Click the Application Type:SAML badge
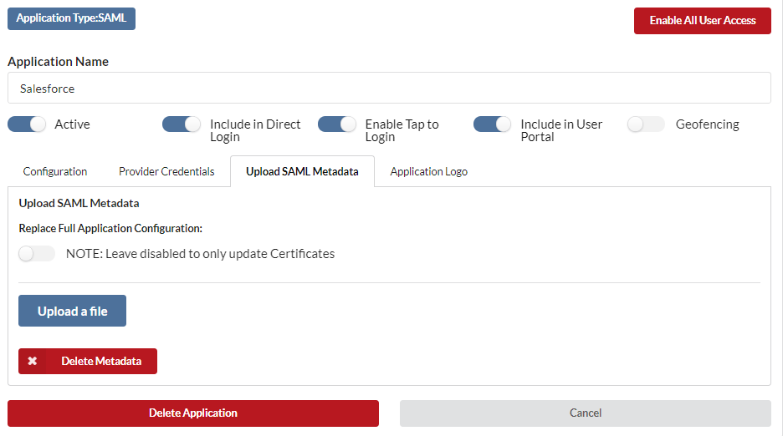Viewport: 783px width, 436px height. [x=71, y=18]
